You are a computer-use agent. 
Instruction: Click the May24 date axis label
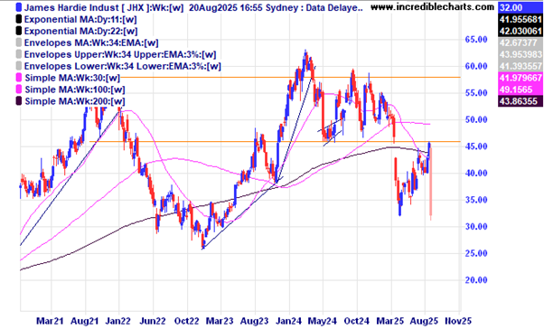pyautogui.click(x=323, y=321)
